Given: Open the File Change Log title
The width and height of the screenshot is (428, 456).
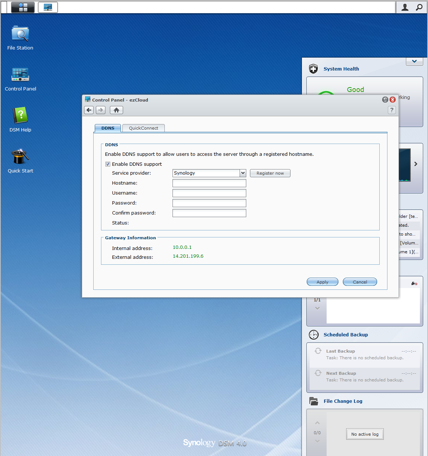Looking at the screenshot, I should [x=343, y=401].
